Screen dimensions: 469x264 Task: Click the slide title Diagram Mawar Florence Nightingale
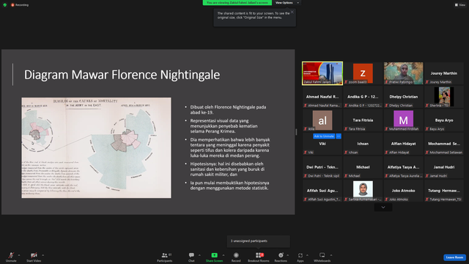coord(122,75)
